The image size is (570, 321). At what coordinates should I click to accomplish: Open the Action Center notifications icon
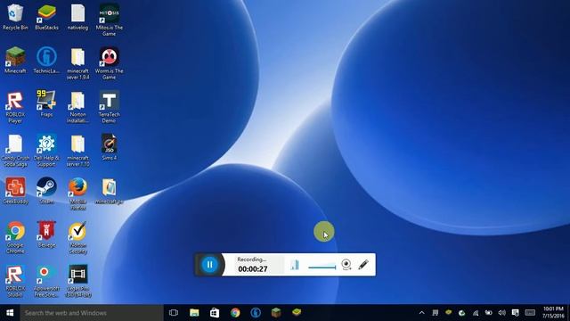point(516,313)
